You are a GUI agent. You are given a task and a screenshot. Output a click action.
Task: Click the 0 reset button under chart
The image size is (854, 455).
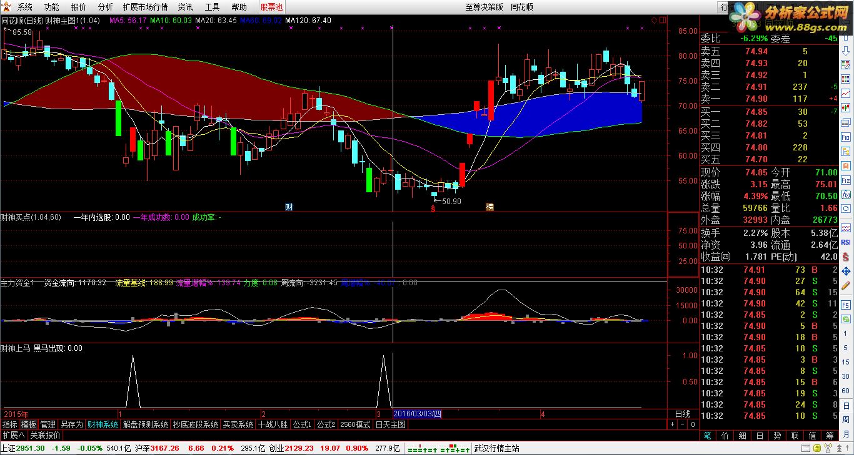[692, 424]
